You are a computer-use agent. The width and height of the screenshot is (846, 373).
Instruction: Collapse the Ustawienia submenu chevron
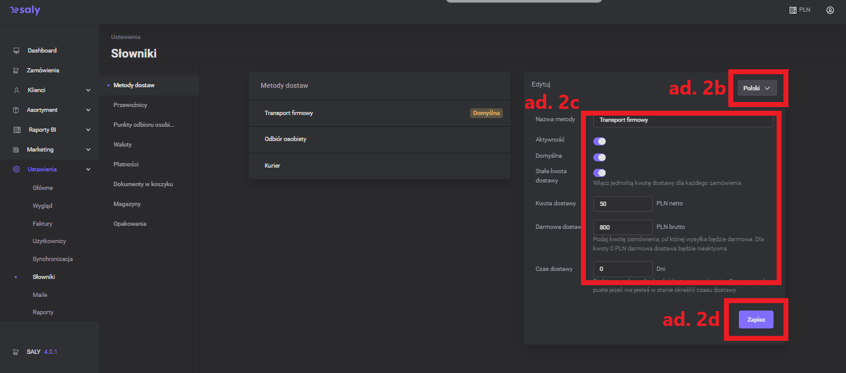pos(88,169)
